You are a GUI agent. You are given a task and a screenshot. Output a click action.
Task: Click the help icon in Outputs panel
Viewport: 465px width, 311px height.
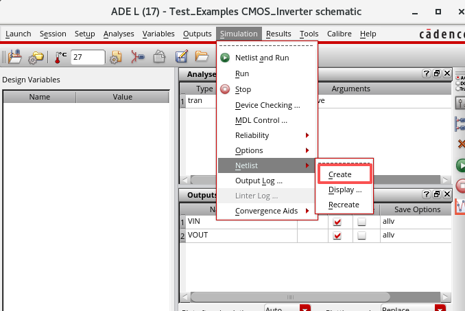coord(426,194)
